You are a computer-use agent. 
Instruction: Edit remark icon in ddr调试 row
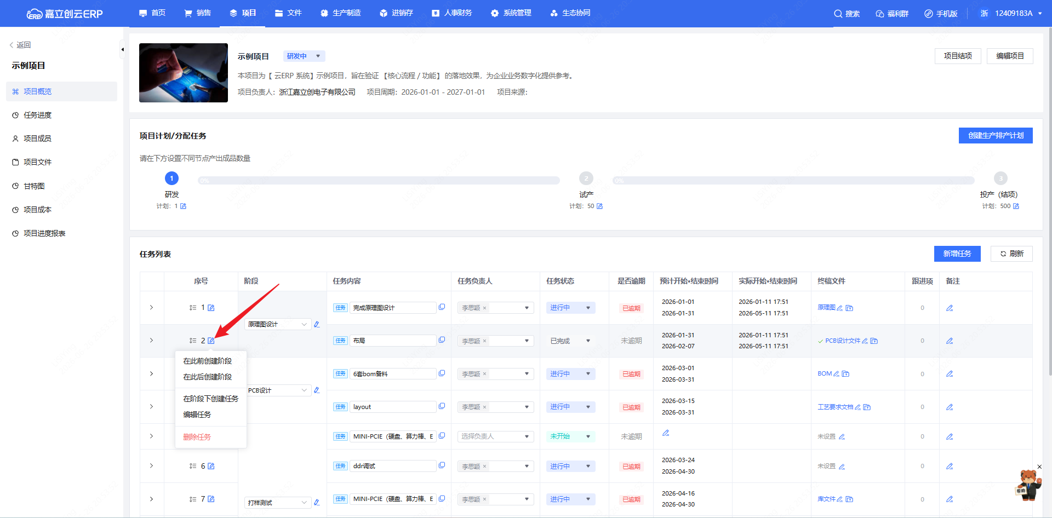pyautogui.click(x=950, y=466)
